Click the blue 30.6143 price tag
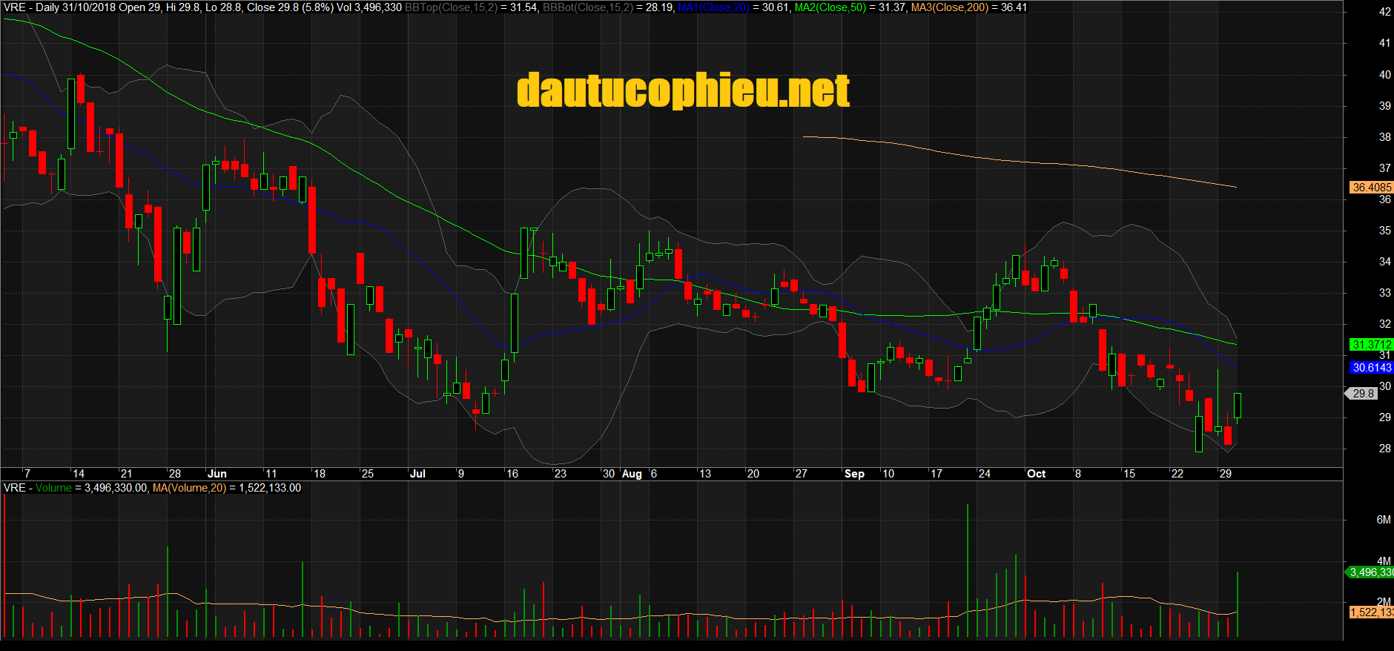 (x=1371, y=368)
